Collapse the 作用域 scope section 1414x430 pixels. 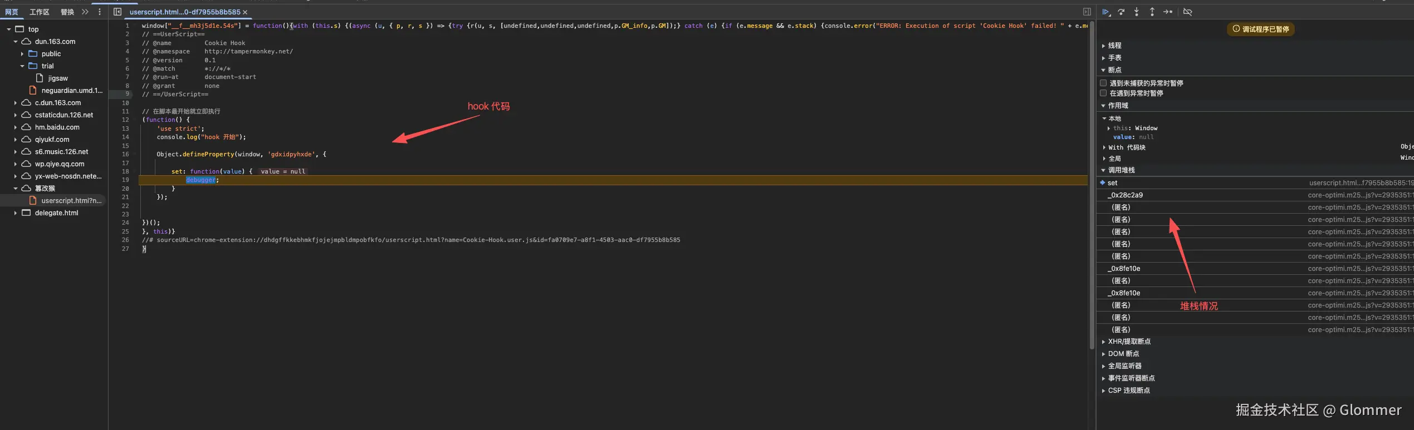(x=1103, y=106)
